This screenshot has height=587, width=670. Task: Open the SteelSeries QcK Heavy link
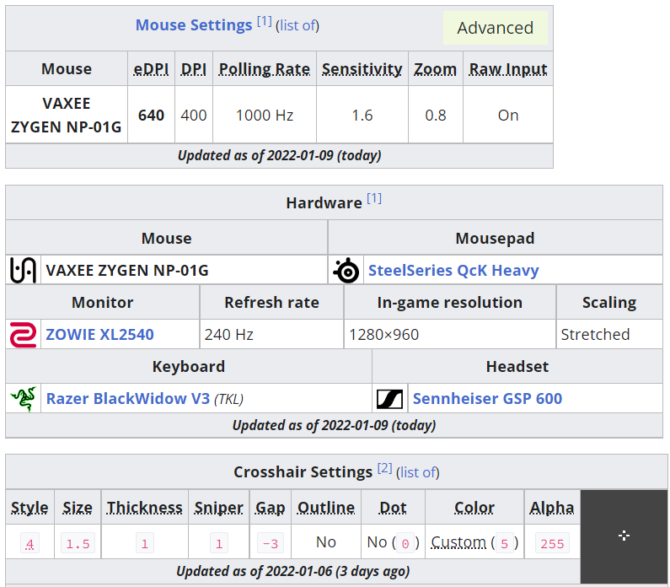click(x=453, y=270)
